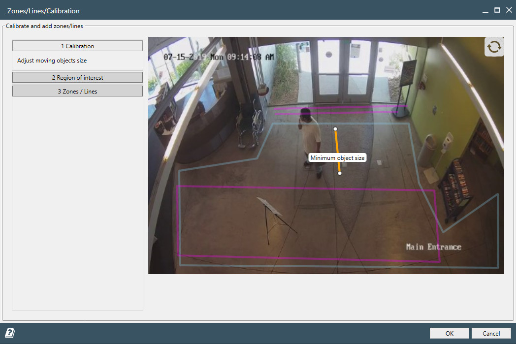Screen dimensions: 516x344
Task: Maximize the Zones/Lines/Calibration window
Action: [497, 10]
